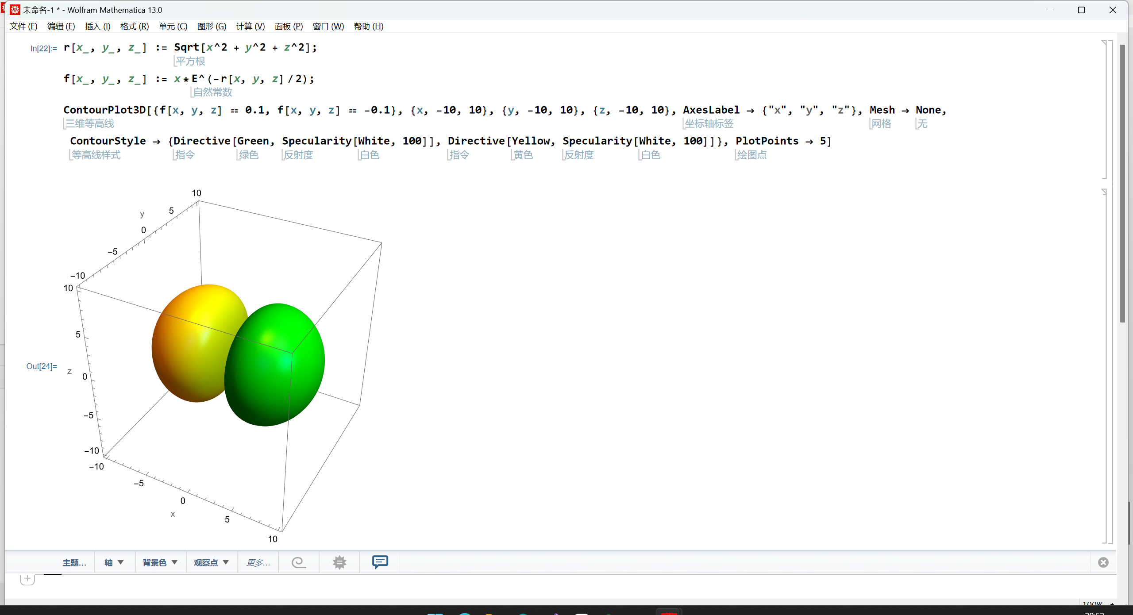Image resolution: width=1133 pixels, height=615 pixels.
Task: Open the 图形 (Graphics) menu
Action: pos(212,26)
